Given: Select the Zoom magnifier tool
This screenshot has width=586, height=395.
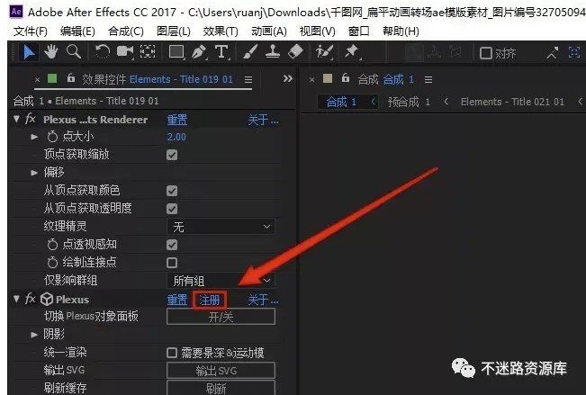Looking at the screenshot, I should coord(73,52).
